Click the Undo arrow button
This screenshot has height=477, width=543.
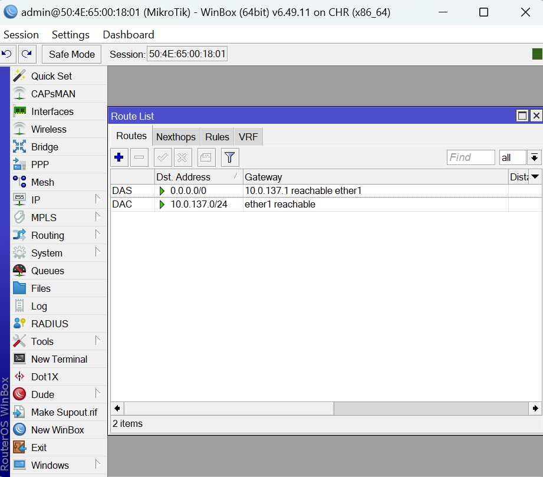point(6,54)
